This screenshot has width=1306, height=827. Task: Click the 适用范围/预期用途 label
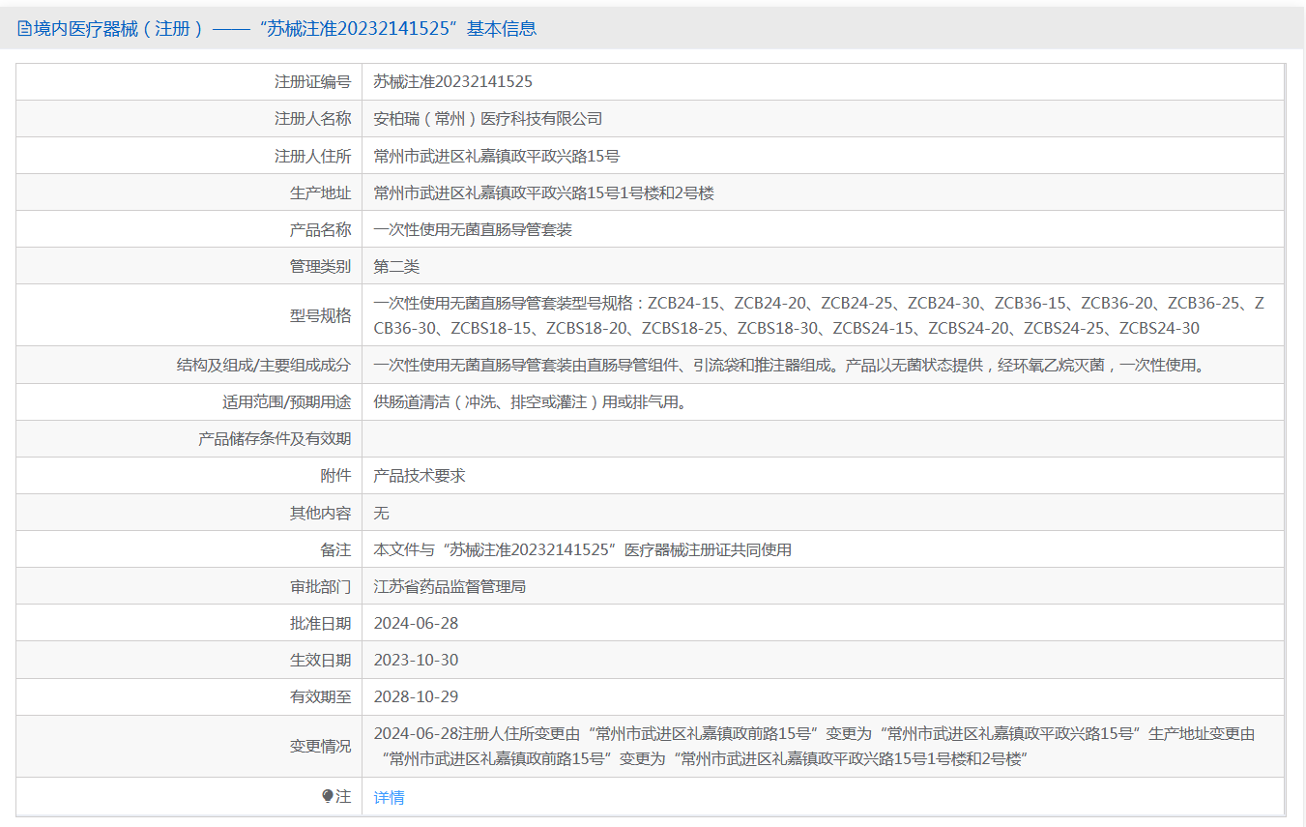coord(287,402)
